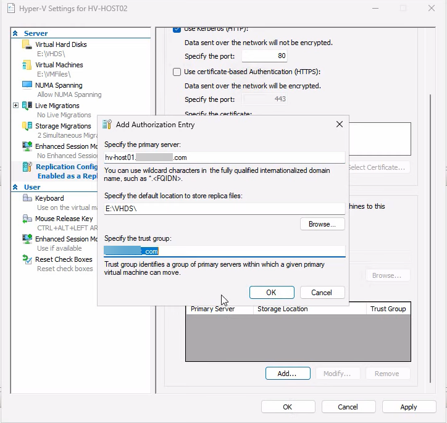Screen dimensions: 447x423
Task: Select Reset Check Boxes setting
Action: coord(64,259)
